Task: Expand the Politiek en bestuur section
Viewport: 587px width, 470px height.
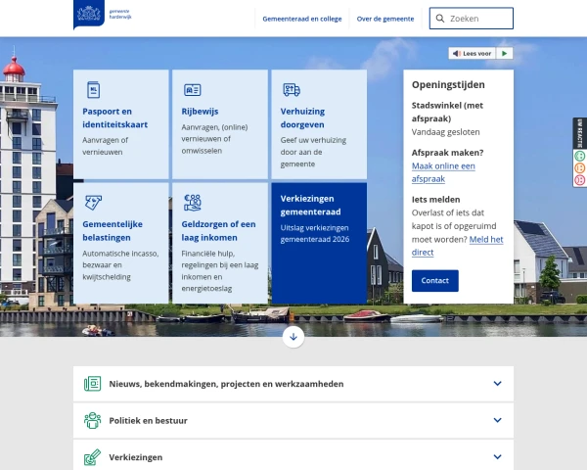Action: (293, 420)
